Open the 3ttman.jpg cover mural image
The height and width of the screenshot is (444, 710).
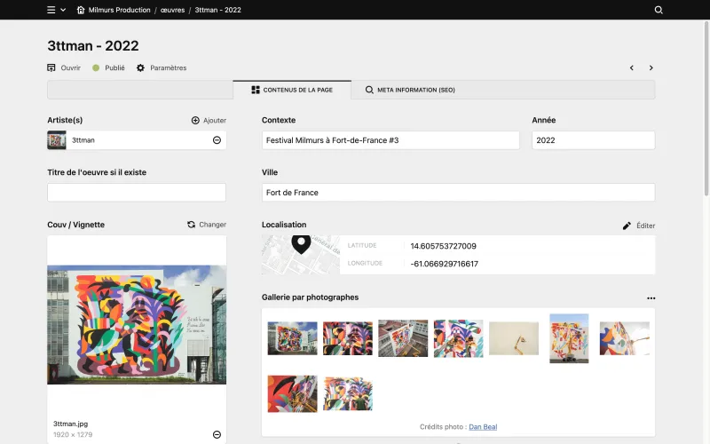(137, 324)
